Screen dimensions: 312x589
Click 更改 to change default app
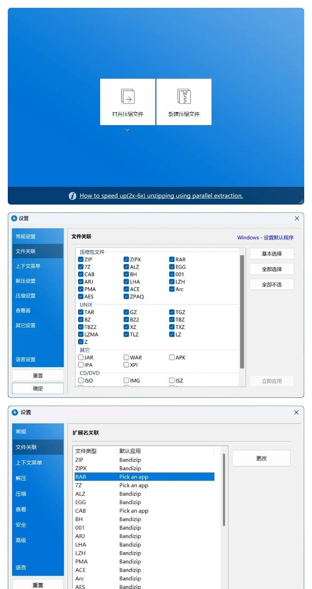261,459
